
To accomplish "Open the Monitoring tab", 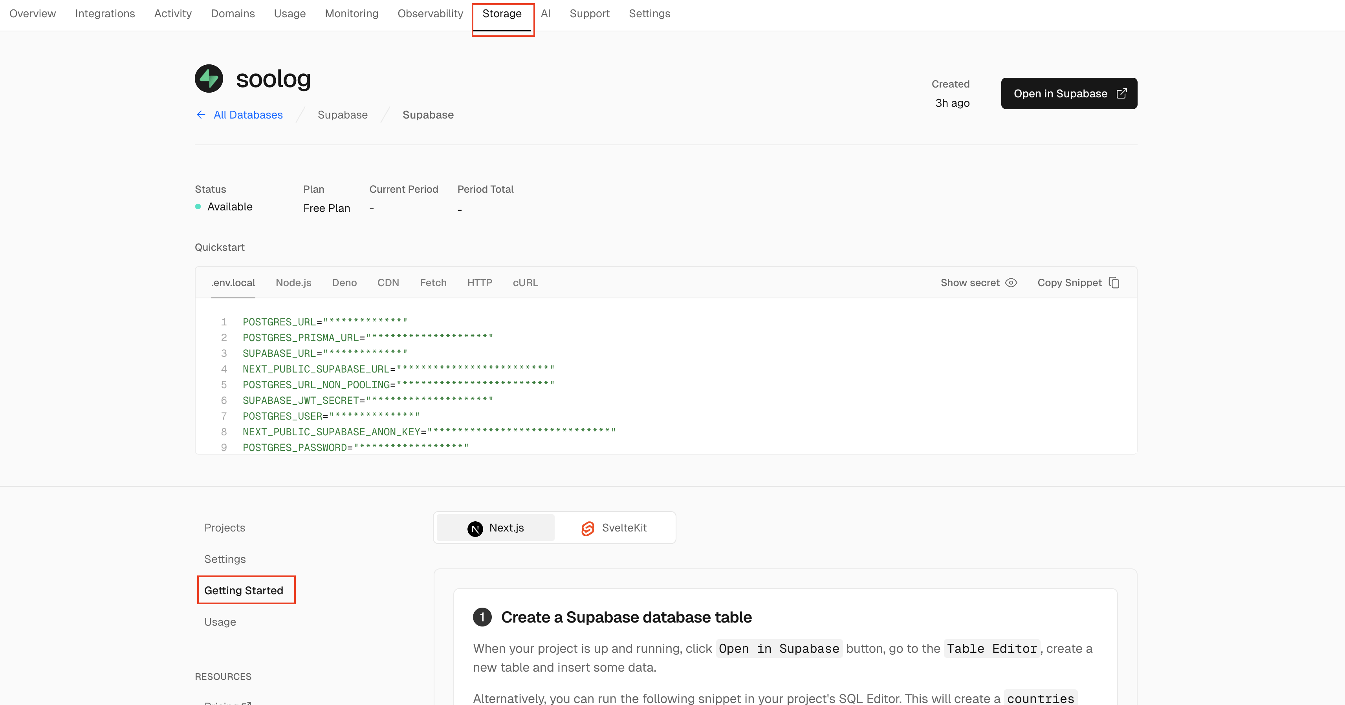I will tap(352, 14).
